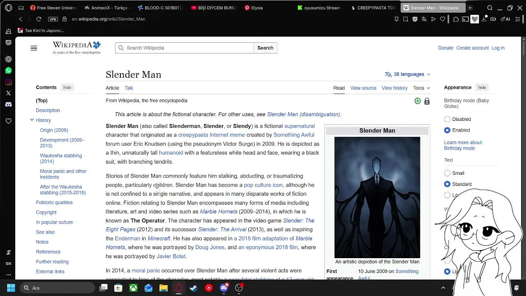526x296 pixels.
Task: Click the Donate link
Action: [446, 48]
